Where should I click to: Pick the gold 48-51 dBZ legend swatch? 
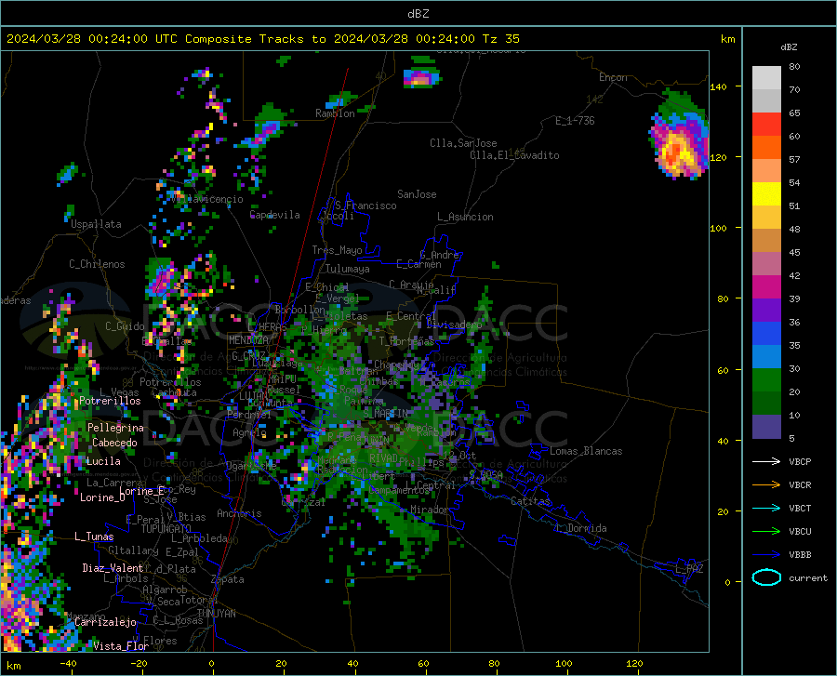pyautogui.click(x=766, y=218)
